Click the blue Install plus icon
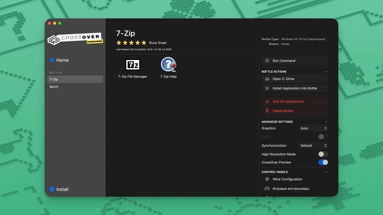Viewport: 383px width, 215px height. pyautogui.click(x=52, y=189)
